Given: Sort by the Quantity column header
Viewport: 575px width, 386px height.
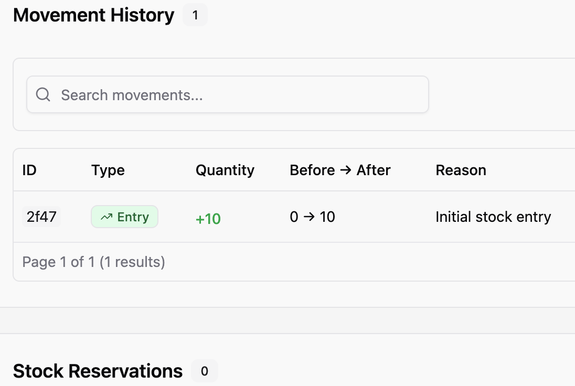Looking at the screenshot, I should 225,170.
